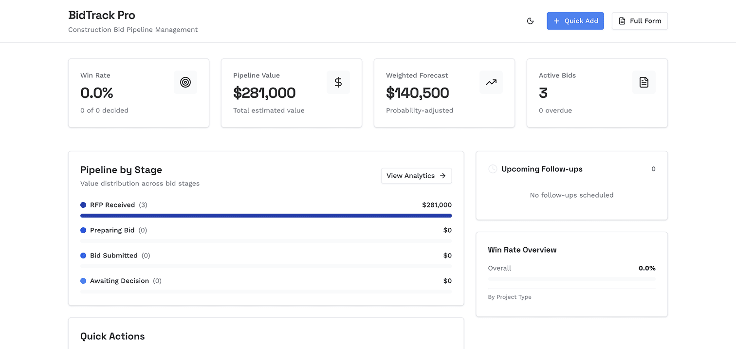736x349 pixels.
Task: Click the blue dot beside RFP Received
Action: pyautogui.click(x=83, y=204)
